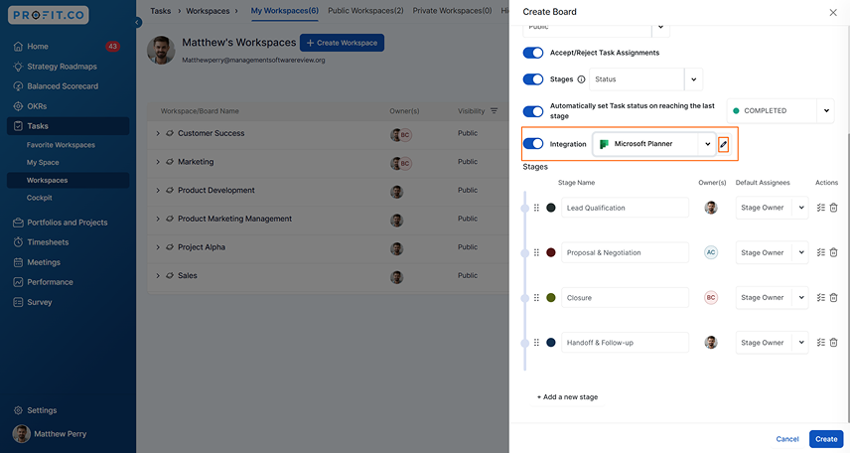This screenshot has height=453, width=850.
Task: Click owner avatar of Lead Qualification stage
Action: [711, 208]
